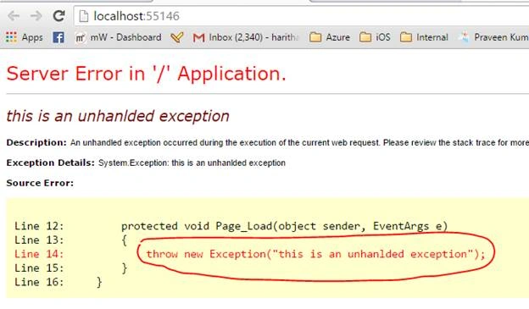Focus the localhost:55146 address bar
This screenshot has width=529, height=309.
(x=301, y=16)
